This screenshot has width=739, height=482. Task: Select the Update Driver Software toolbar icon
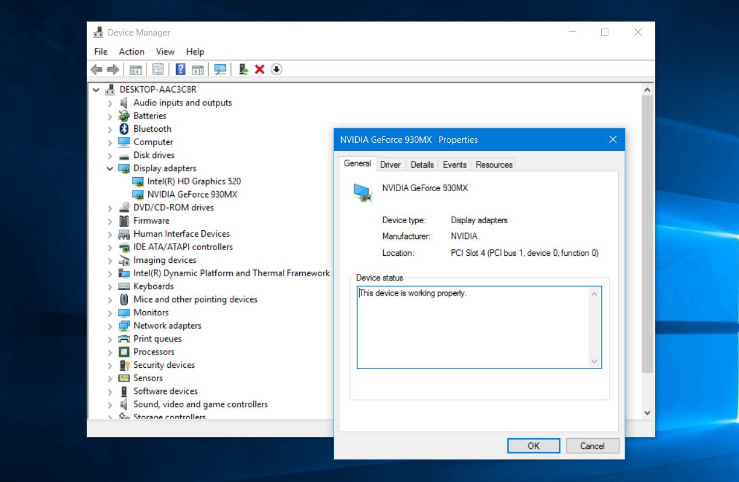(x=243, y=69)
